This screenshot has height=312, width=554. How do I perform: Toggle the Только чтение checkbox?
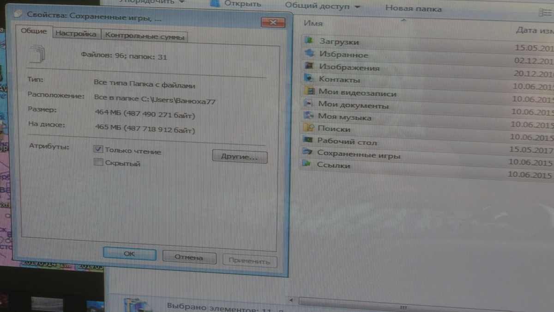(x=98, y=149)
